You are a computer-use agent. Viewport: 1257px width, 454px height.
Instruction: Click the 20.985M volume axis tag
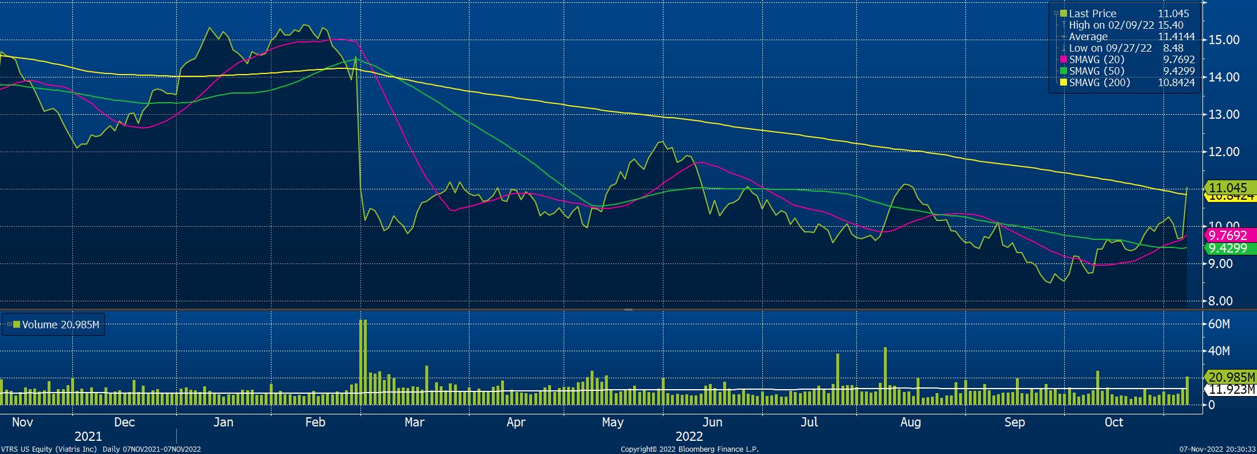click(1230, 377)
